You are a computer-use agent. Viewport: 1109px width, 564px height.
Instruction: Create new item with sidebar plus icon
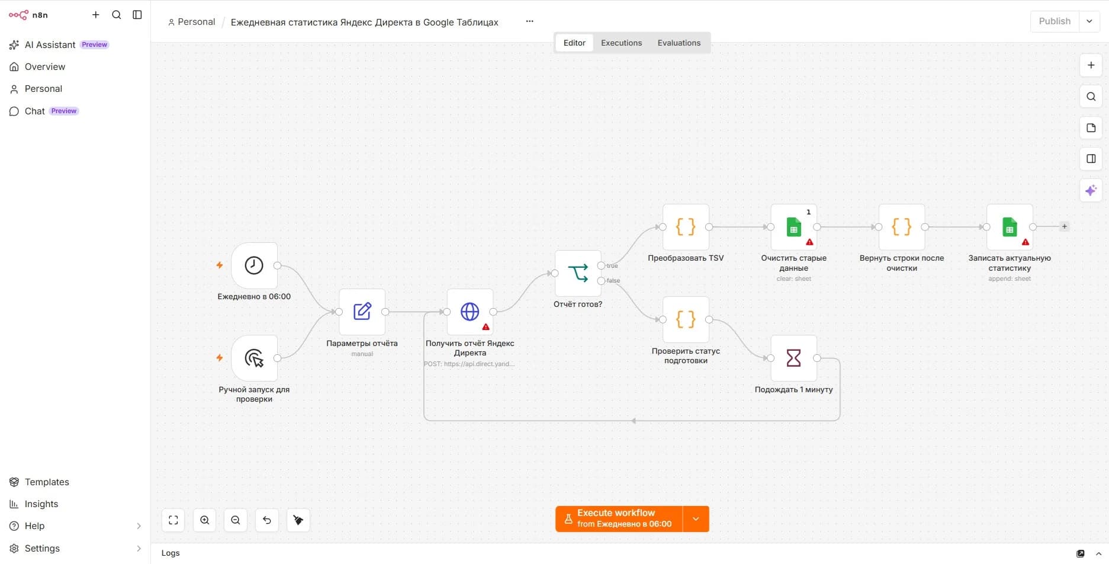(95, 15)
